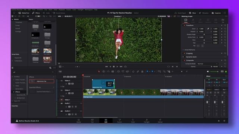239x134 pixels.
Task: Toggle the timeline position lock padlock icon
Action: (x=142, y=71)
